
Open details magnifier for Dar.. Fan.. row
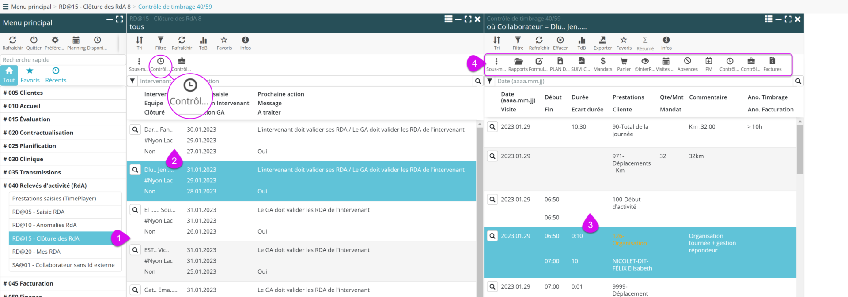coord(135,130)
